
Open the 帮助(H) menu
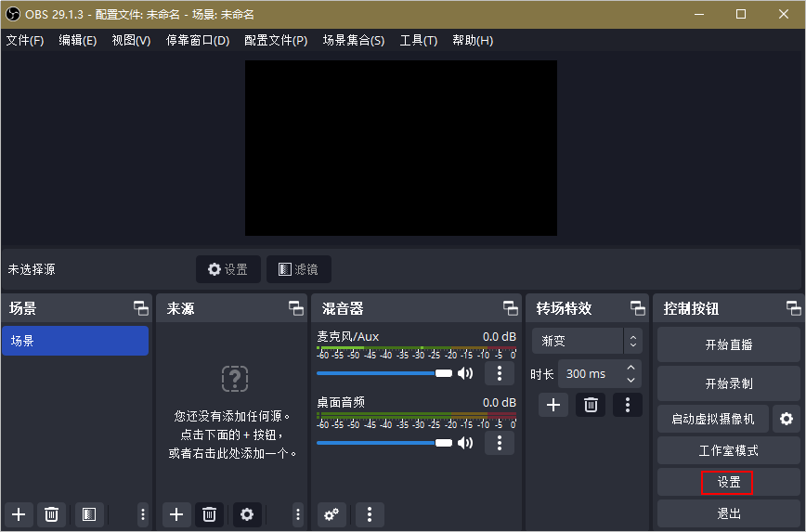point(473,40)
